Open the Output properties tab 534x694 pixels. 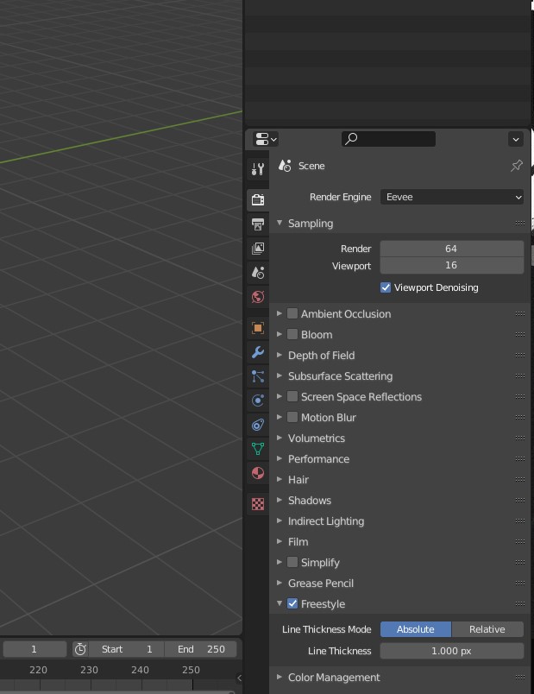(258, 224)
